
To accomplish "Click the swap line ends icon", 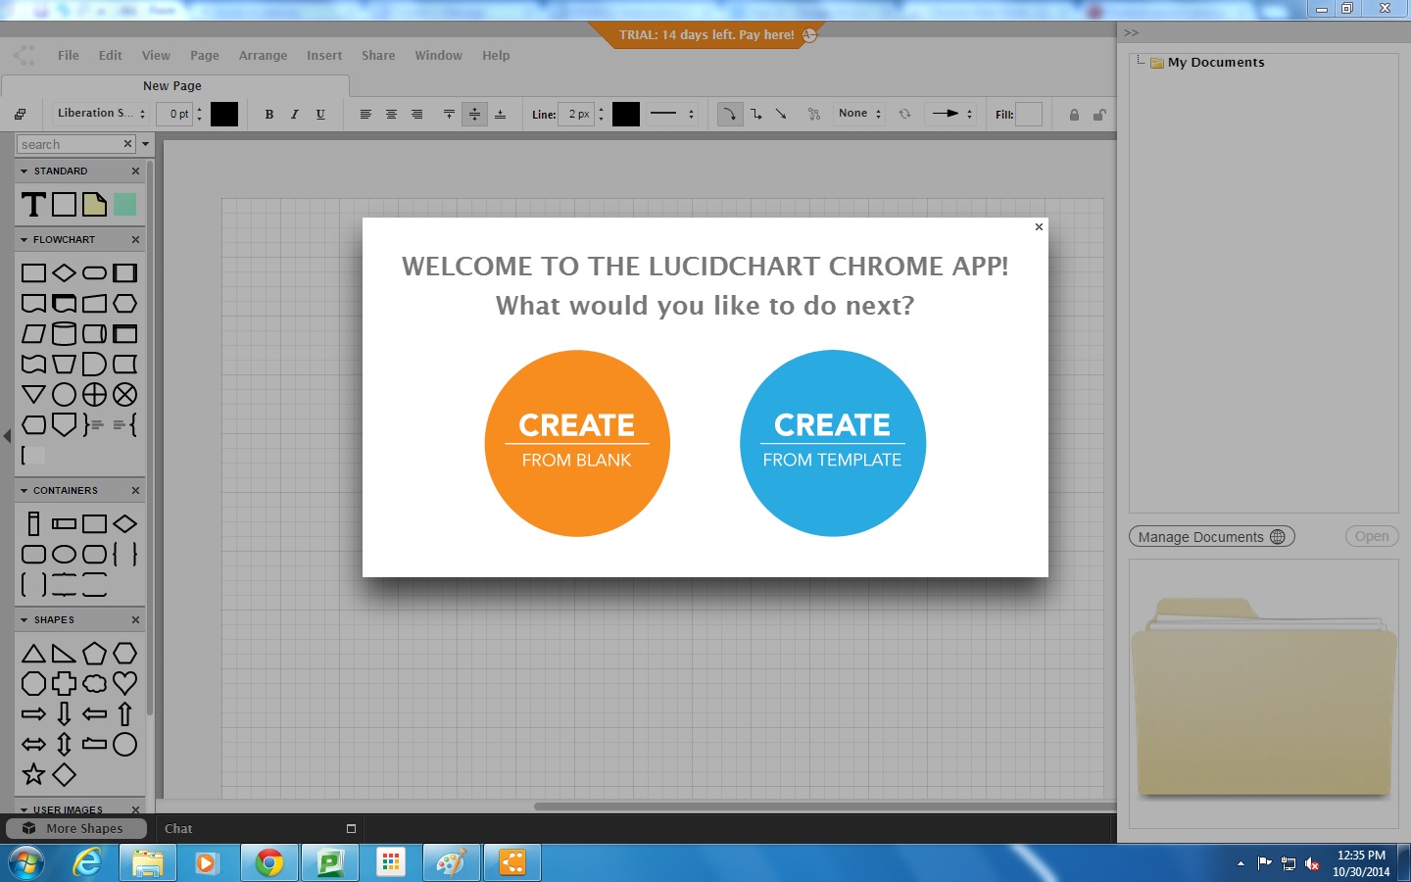I will click(x=904, y=114).
